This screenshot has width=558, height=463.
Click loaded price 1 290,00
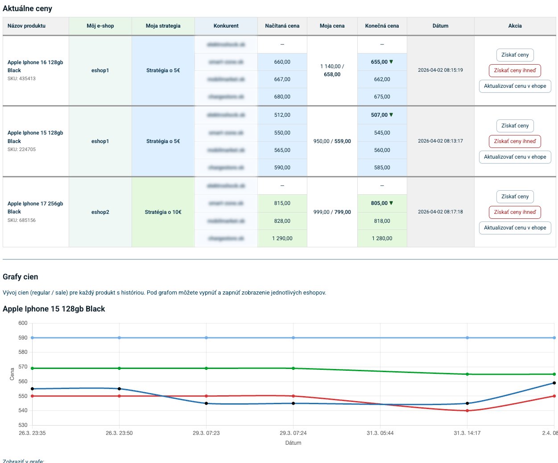(282, 238)
